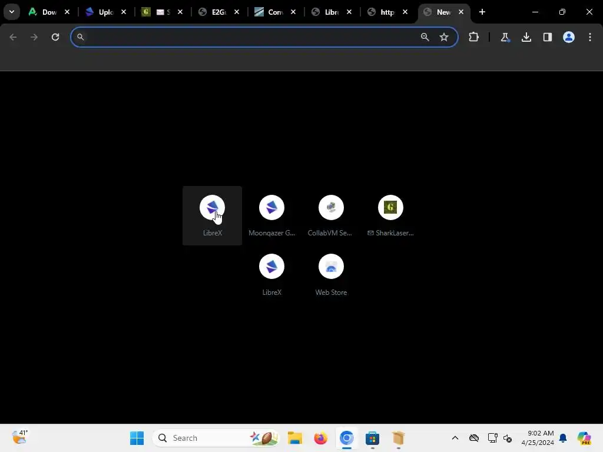The image size is (603, 452).
Task: Launch Copilot preview from taskbar
Action: point(584,438)
